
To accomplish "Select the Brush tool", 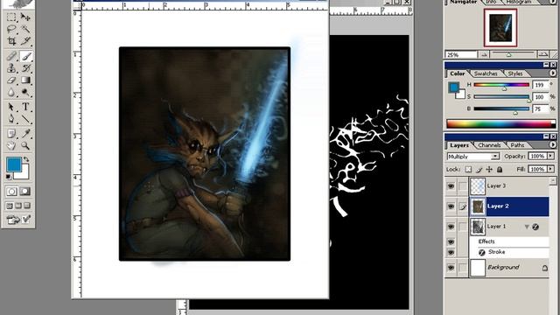I will click(25, 56).
